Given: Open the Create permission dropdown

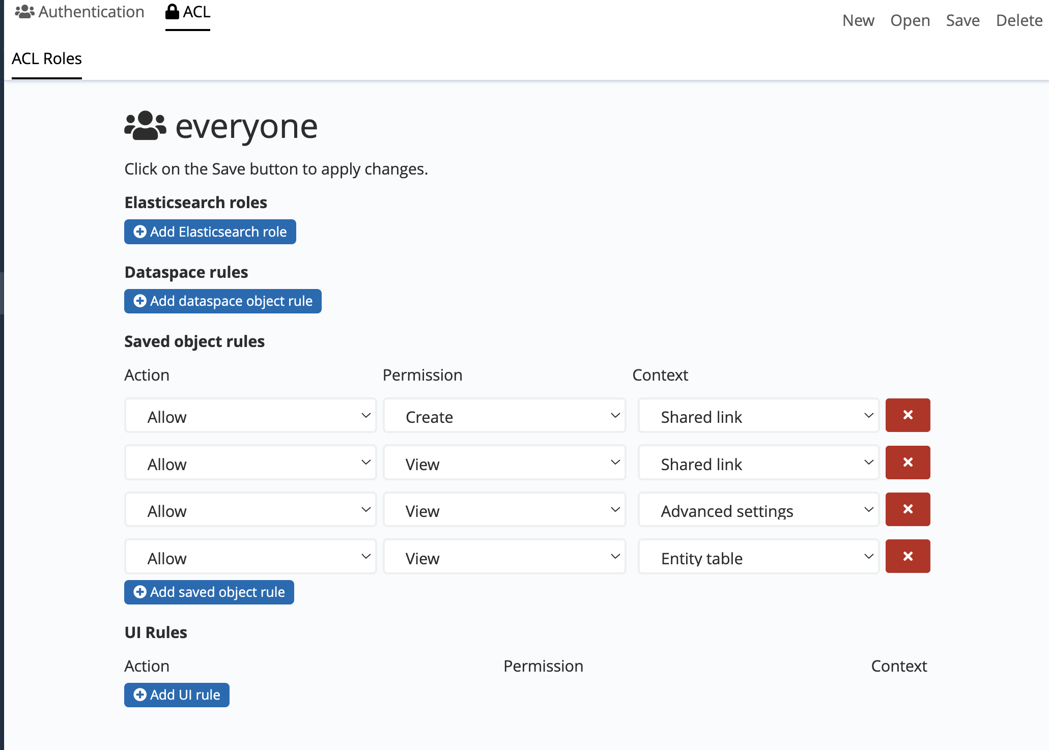Looking at the screenshot, I should tap(504, 416).
